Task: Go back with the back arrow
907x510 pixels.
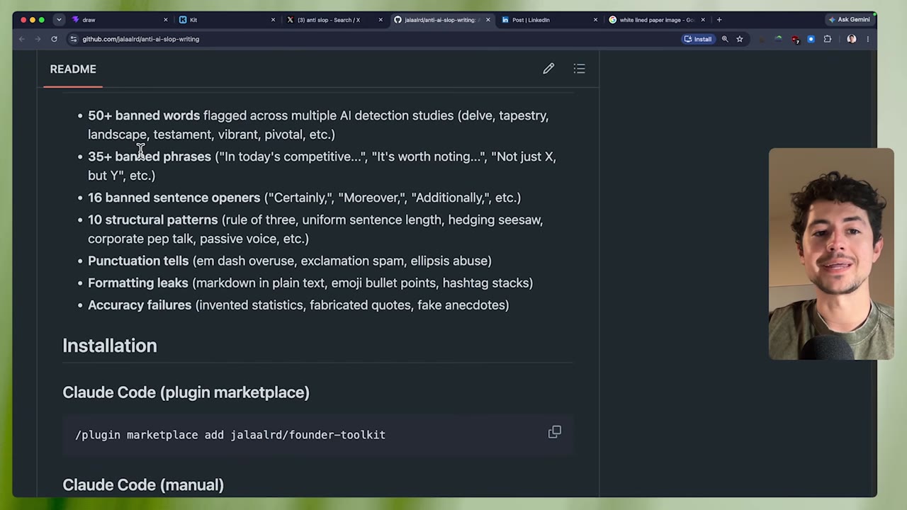Action: (x=22, y=39)
